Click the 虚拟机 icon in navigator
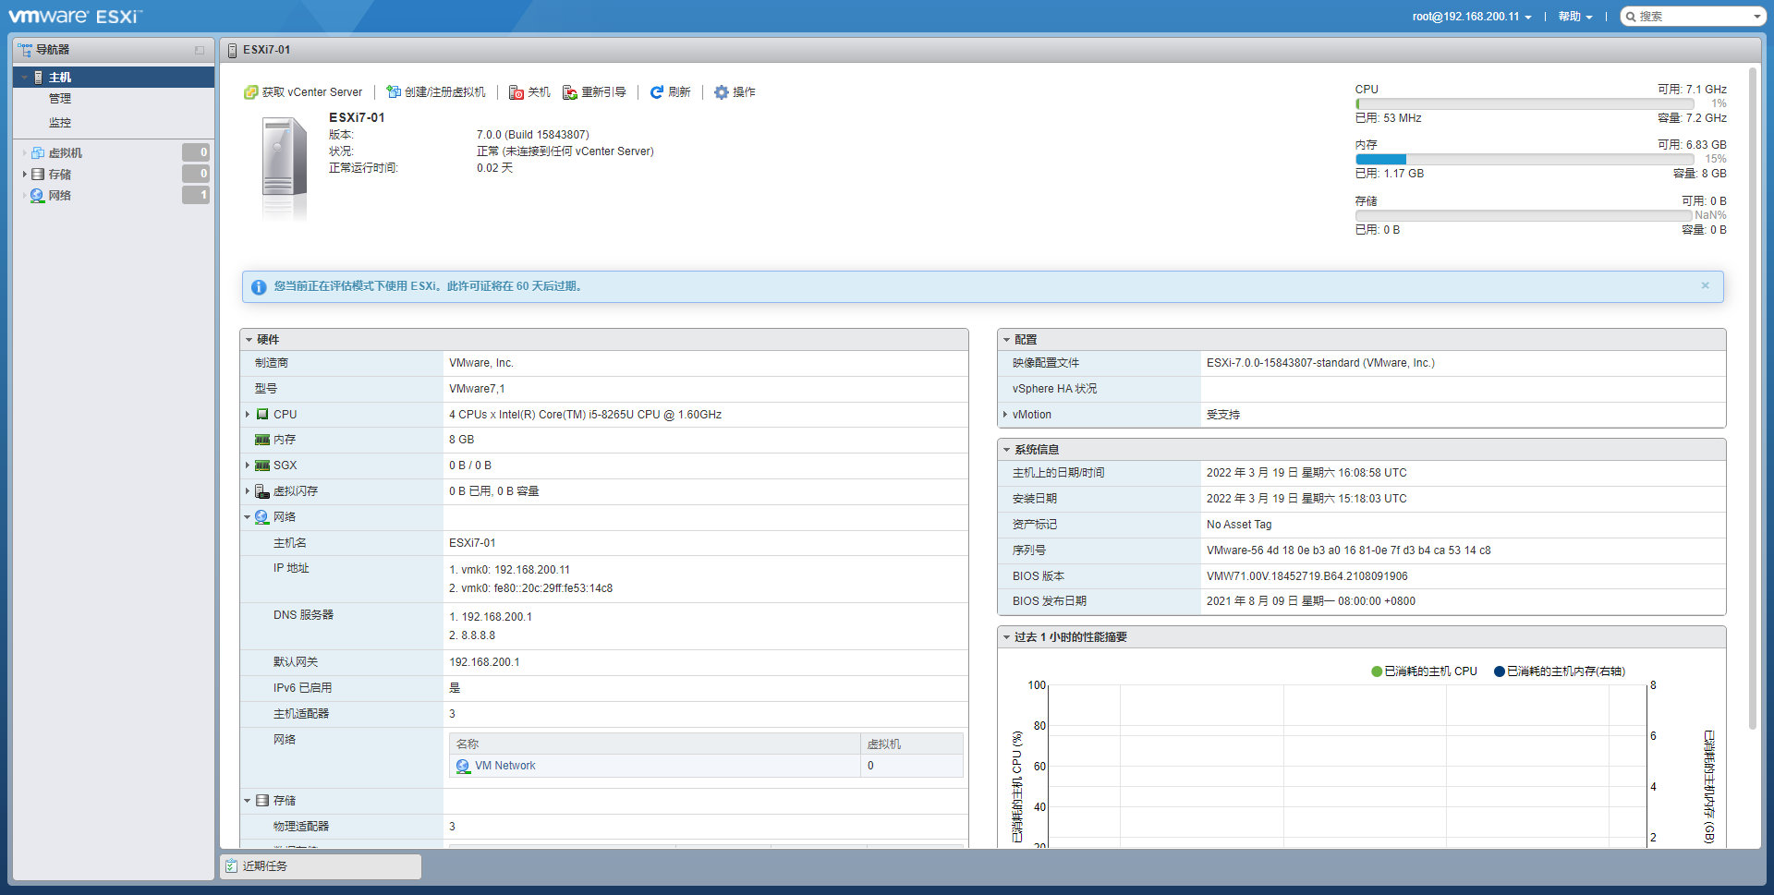 point(38,153)
